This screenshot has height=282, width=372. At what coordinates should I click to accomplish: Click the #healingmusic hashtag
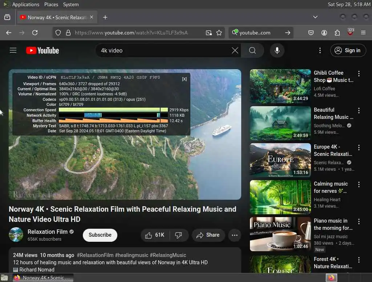point(132,255)
